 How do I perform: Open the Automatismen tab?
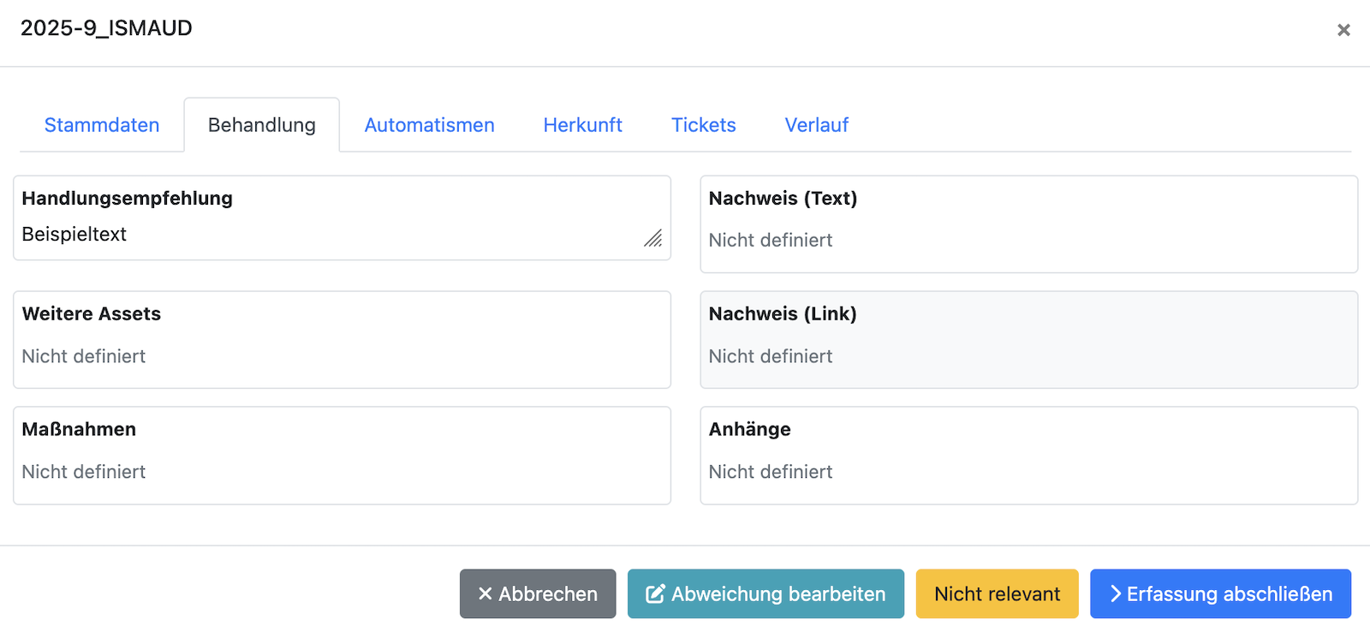[x=429, y=125]
